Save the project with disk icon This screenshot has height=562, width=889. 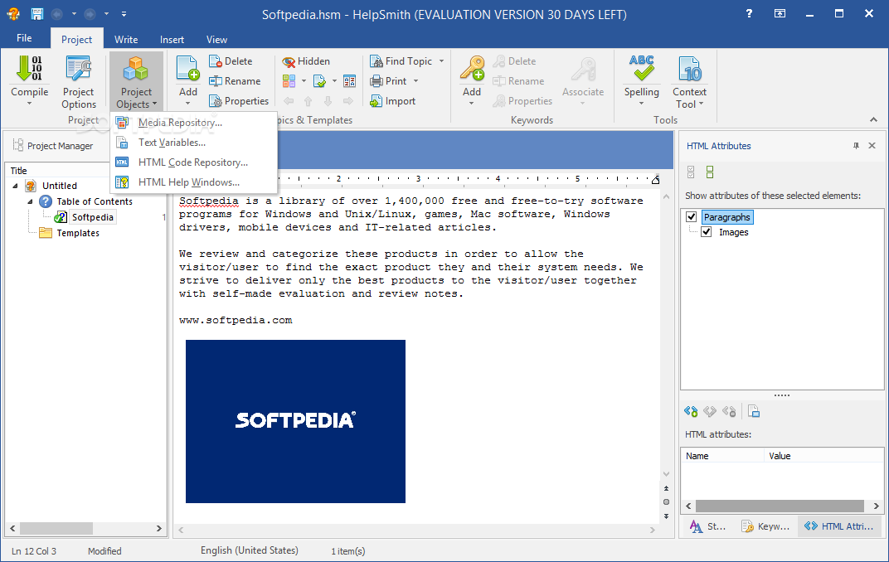36,13
